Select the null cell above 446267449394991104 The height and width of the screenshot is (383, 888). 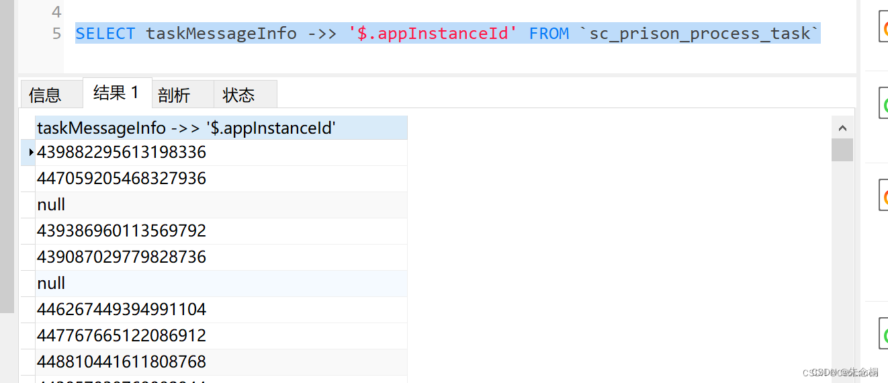(51, 284)
